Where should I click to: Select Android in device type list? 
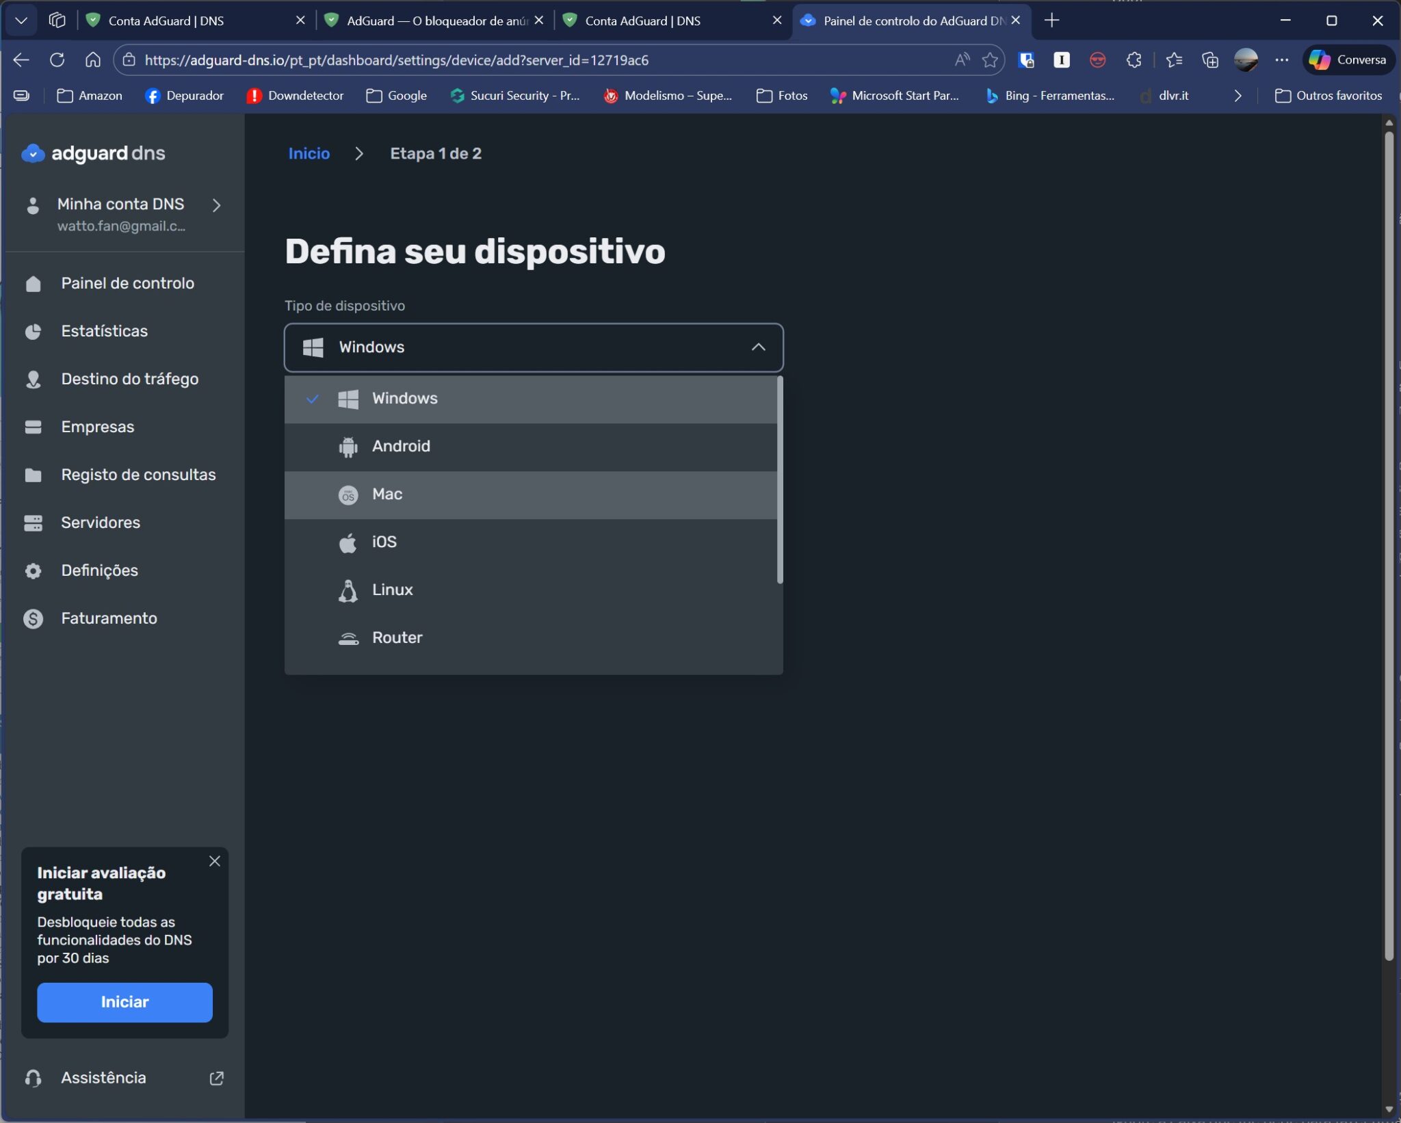(x=401, y=447)
